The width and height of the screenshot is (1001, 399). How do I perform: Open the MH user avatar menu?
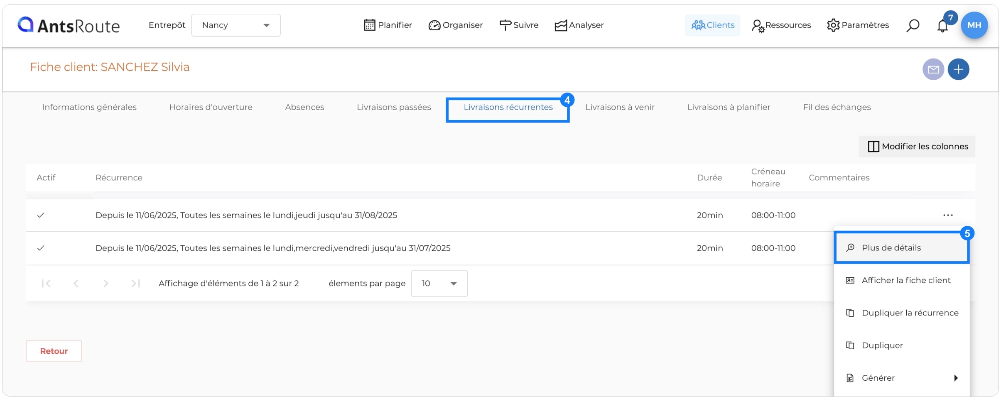click(x=974, y=25)
